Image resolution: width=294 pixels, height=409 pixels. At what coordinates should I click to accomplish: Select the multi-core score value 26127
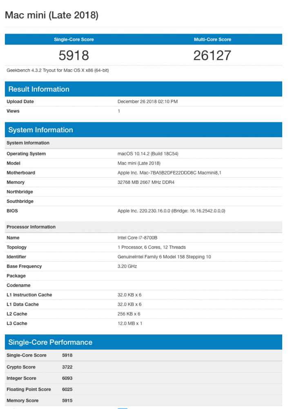pos(212,55)
